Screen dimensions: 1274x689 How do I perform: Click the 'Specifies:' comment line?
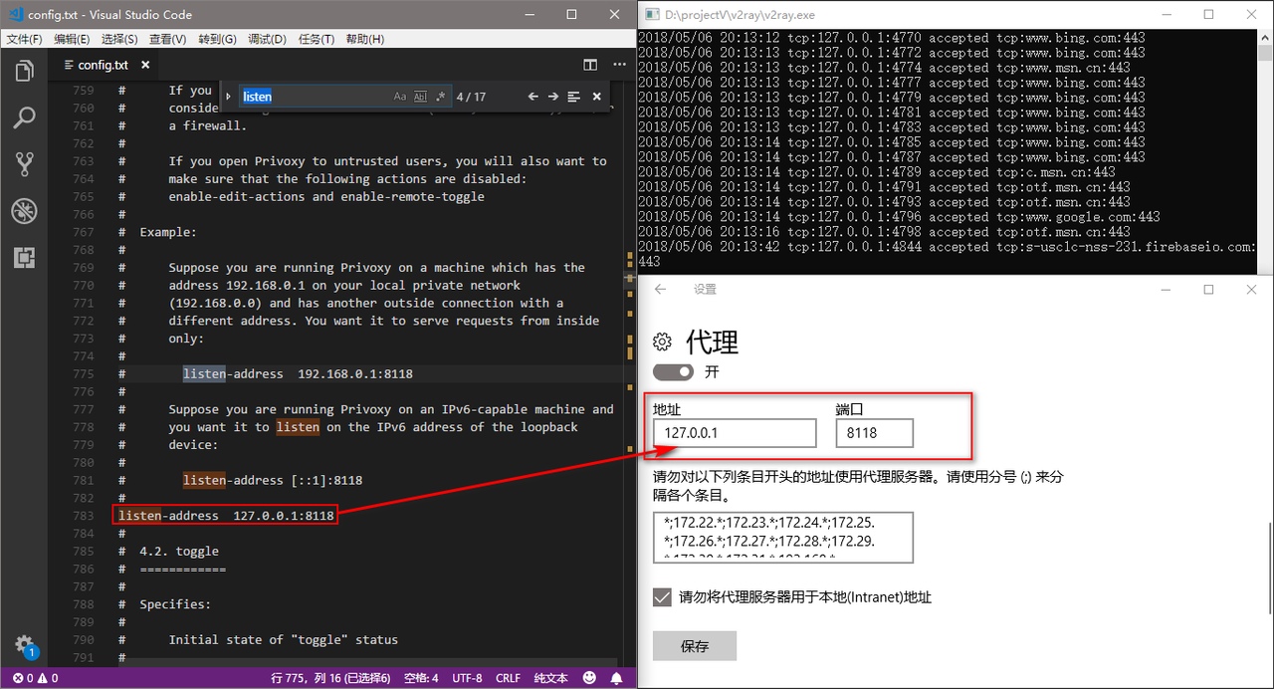tap(175, 604)
